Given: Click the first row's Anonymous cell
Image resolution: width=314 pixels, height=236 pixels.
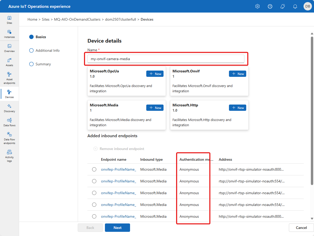Looking at the screenshot, I should point(189,169).
